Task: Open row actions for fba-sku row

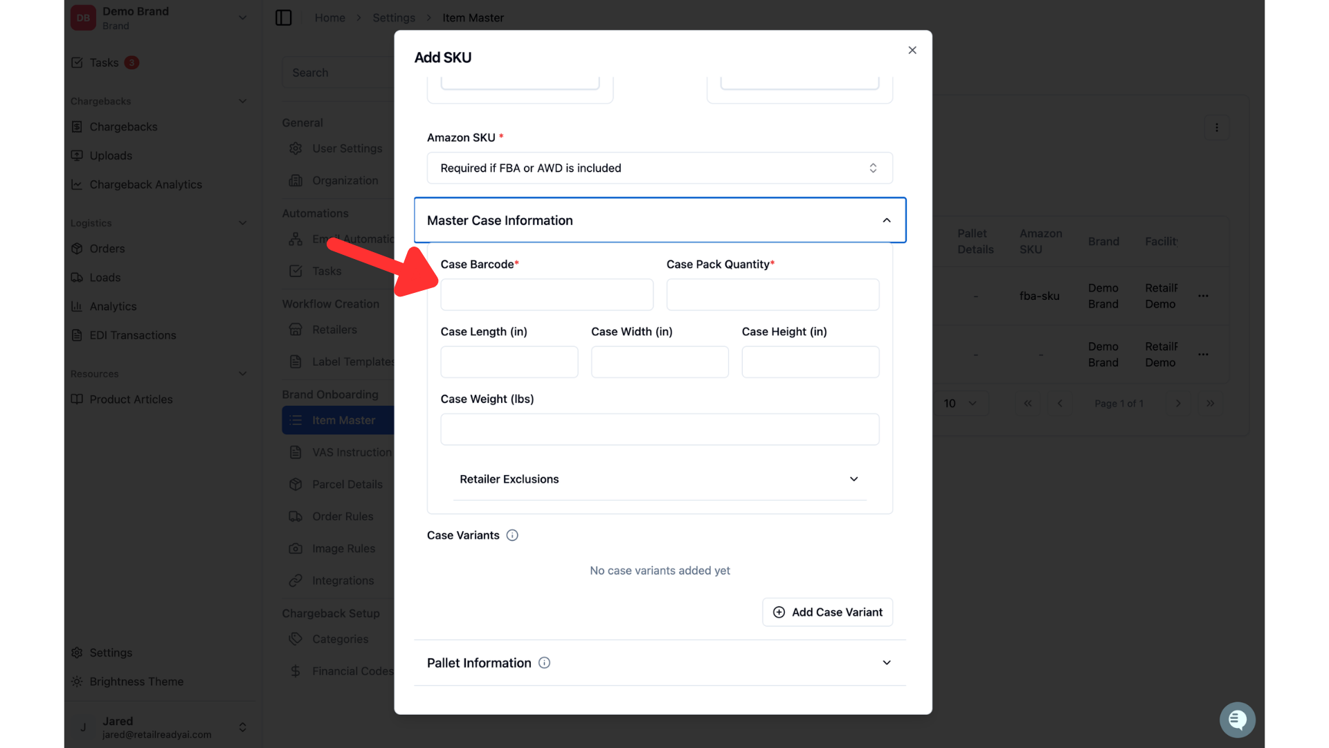Action: point(1204,296)
